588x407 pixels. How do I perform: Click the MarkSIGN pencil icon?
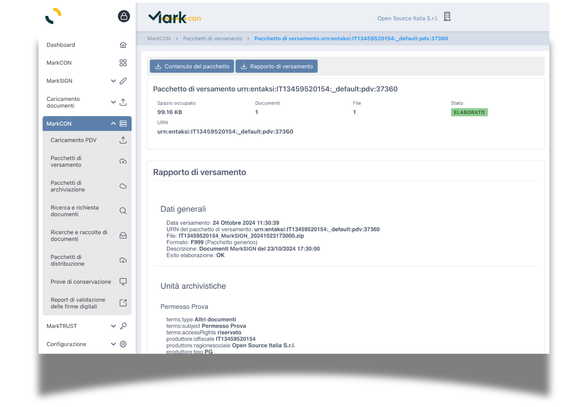pos(123,81)
